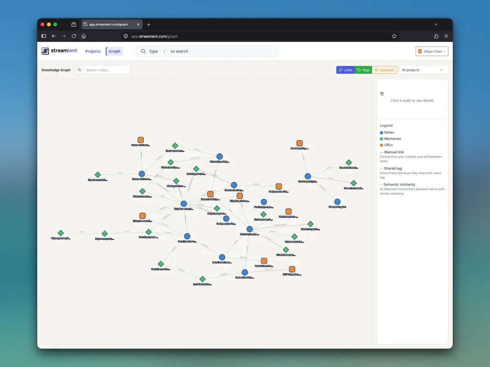The image size is (490, 367).
Task: Expand the browser list-all-tabs chevron
Action: click(x=436, y=24)
